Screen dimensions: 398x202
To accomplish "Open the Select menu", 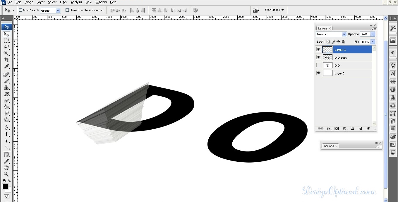I will (52, 2).
